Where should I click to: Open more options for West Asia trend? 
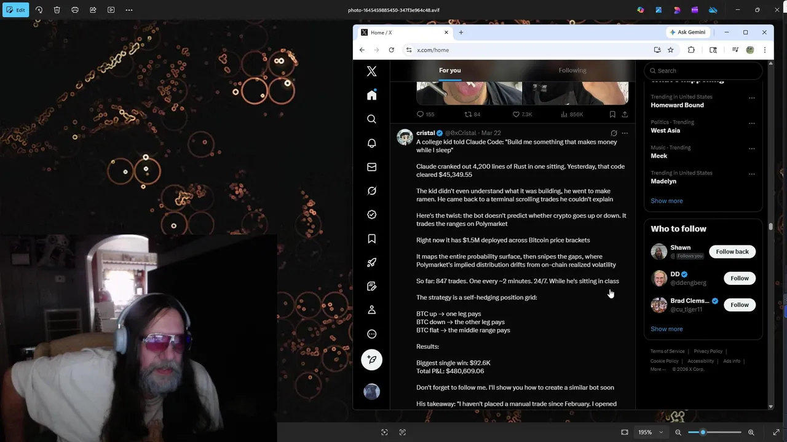[751, 123]
